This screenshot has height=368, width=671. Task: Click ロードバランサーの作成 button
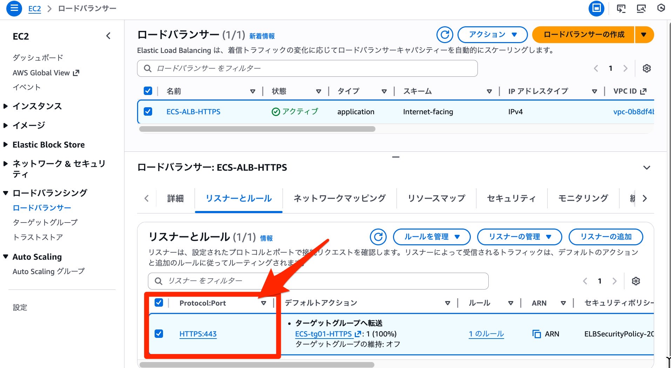[x=583, y=35]
